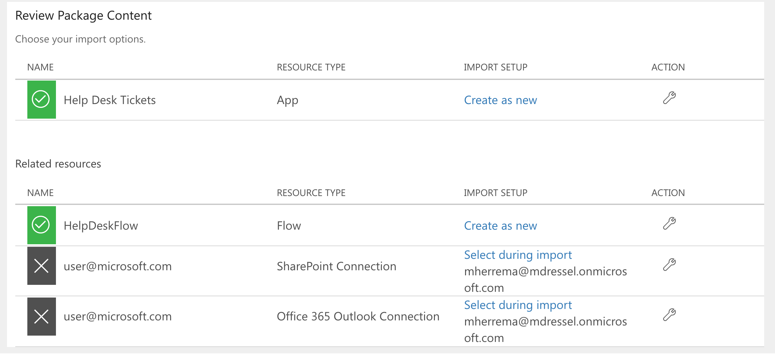Click the NAME column header in the top table

40,67
